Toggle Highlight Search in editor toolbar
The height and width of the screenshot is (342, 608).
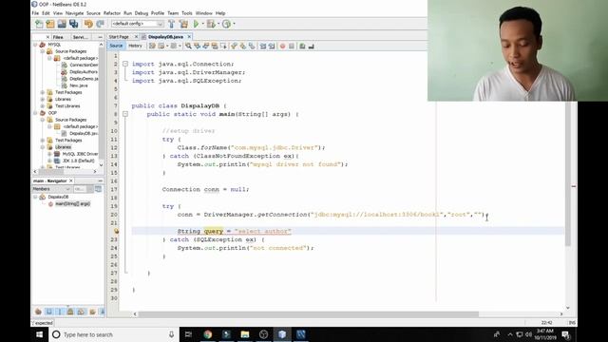tap(215, 47)
